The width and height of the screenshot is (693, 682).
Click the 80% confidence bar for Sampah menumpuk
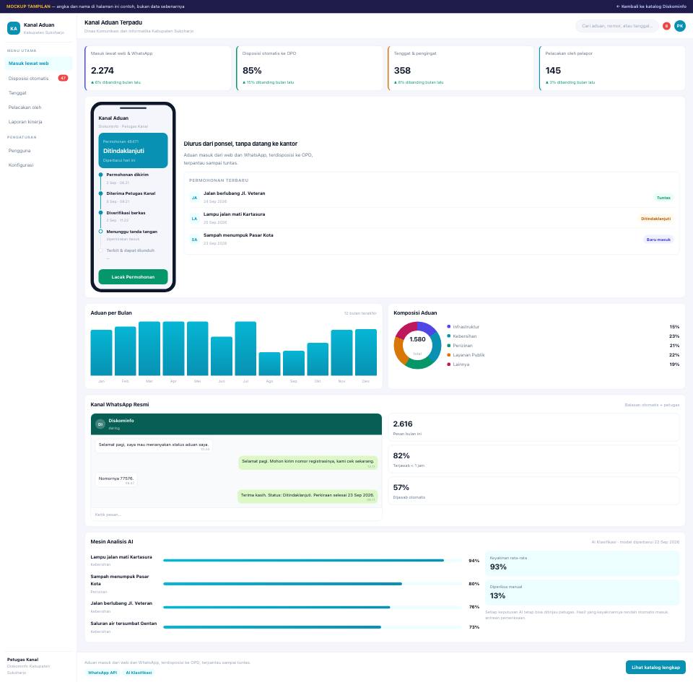[313, 584]
